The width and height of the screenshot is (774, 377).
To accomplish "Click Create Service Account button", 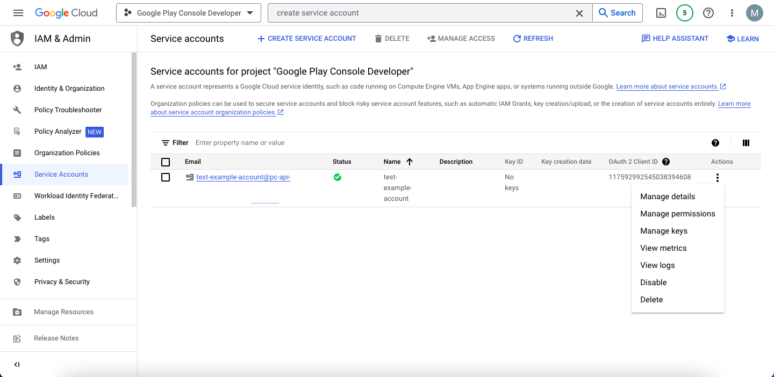I will point(306,39).
